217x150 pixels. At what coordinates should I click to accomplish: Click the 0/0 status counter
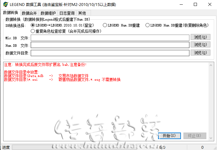point(162,148)
